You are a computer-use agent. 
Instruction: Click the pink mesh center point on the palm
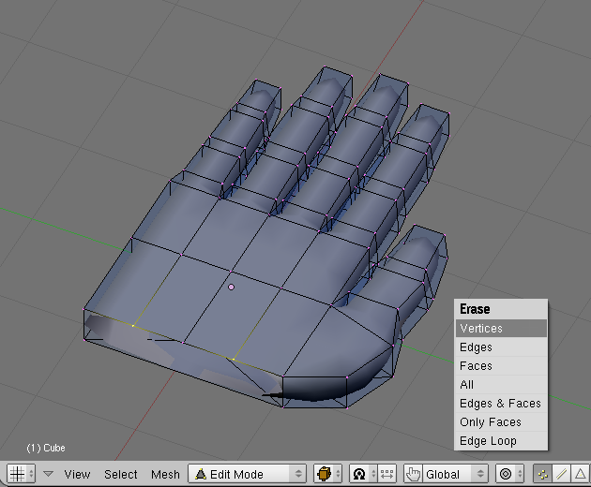coord(231,288)
